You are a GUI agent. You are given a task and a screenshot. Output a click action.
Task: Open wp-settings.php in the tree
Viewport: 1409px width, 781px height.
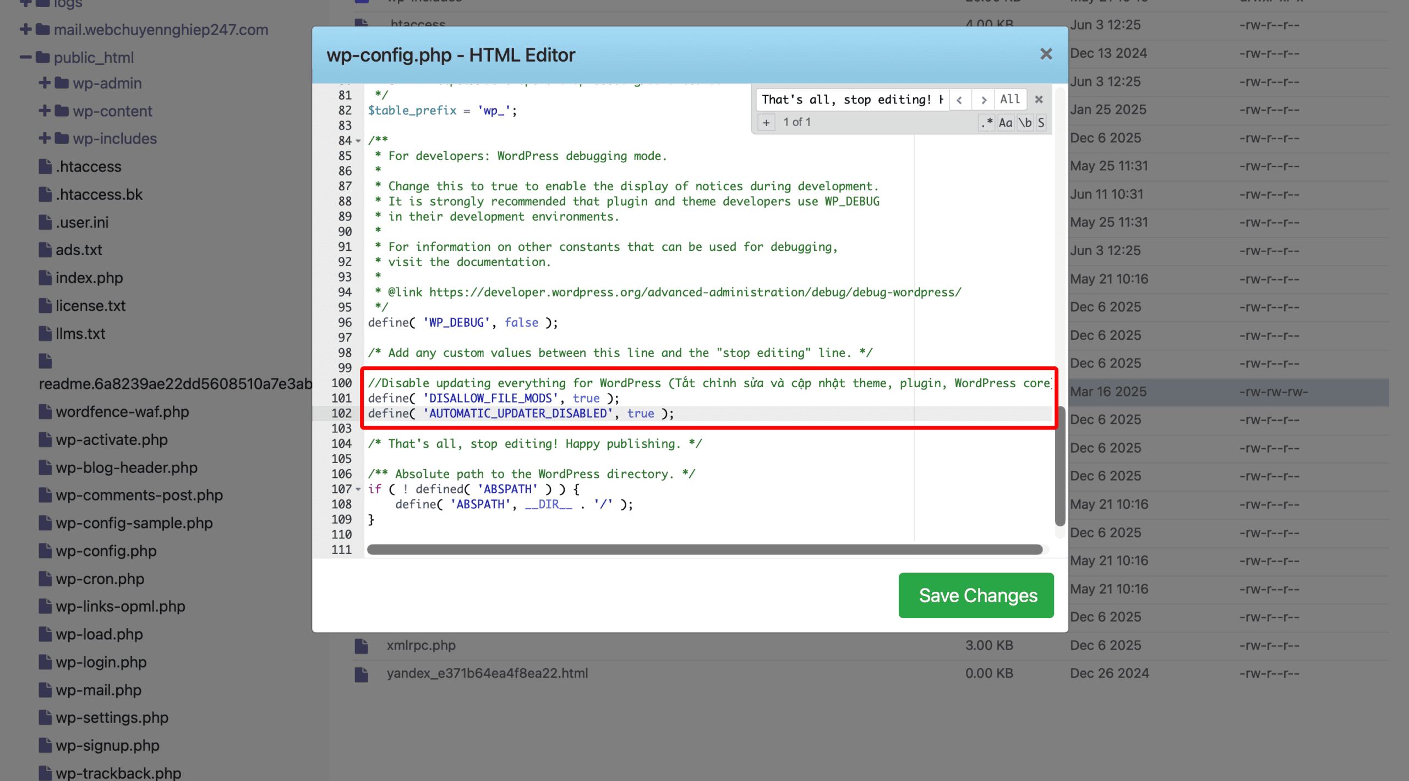tap(112, 717)
